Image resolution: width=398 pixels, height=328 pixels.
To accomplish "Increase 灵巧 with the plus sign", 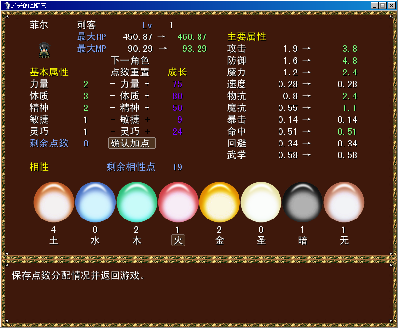I will 147,131.
